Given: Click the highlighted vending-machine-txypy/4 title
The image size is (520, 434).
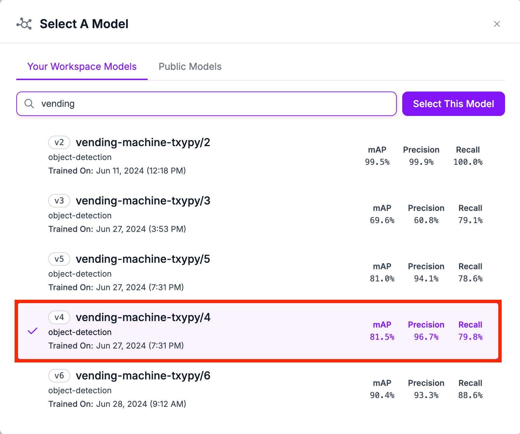Looking at the screenshot, I should 143,317.
